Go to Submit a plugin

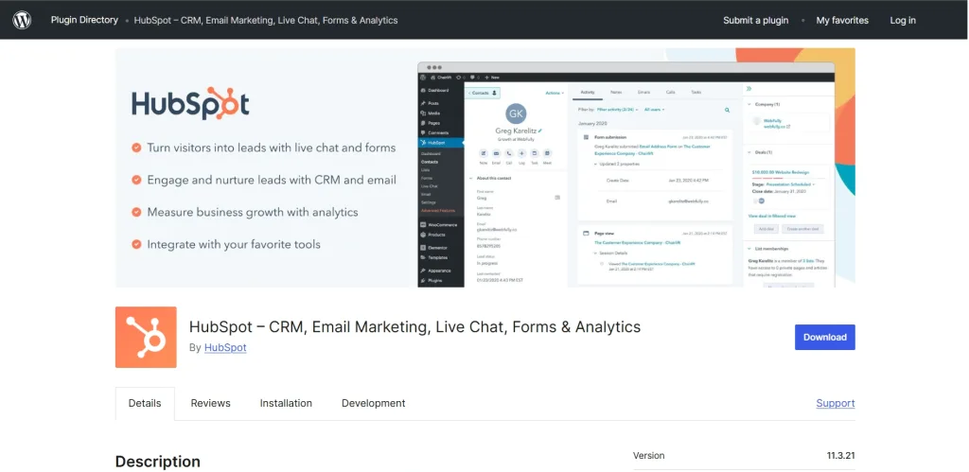coord(755,20)
